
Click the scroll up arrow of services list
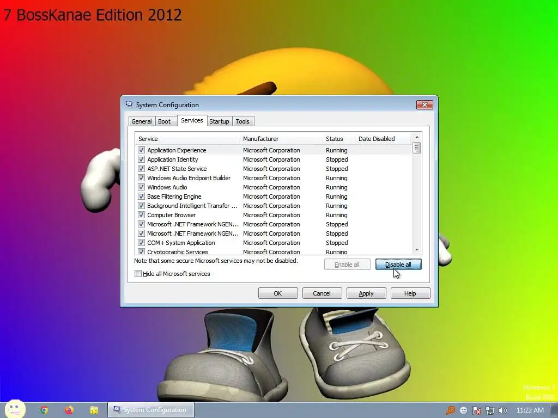pos(417,137)
